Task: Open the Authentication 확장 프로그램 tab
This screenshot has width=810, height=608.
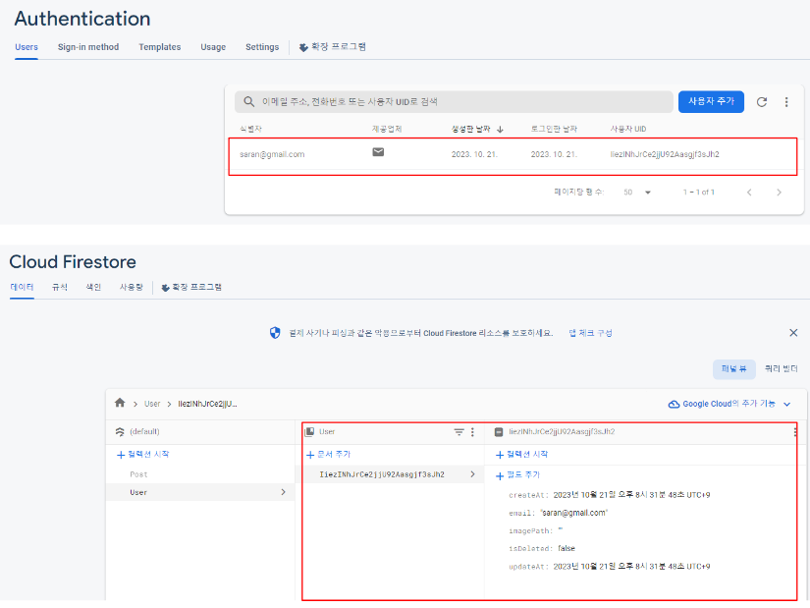Action: (x=333, y=47)
